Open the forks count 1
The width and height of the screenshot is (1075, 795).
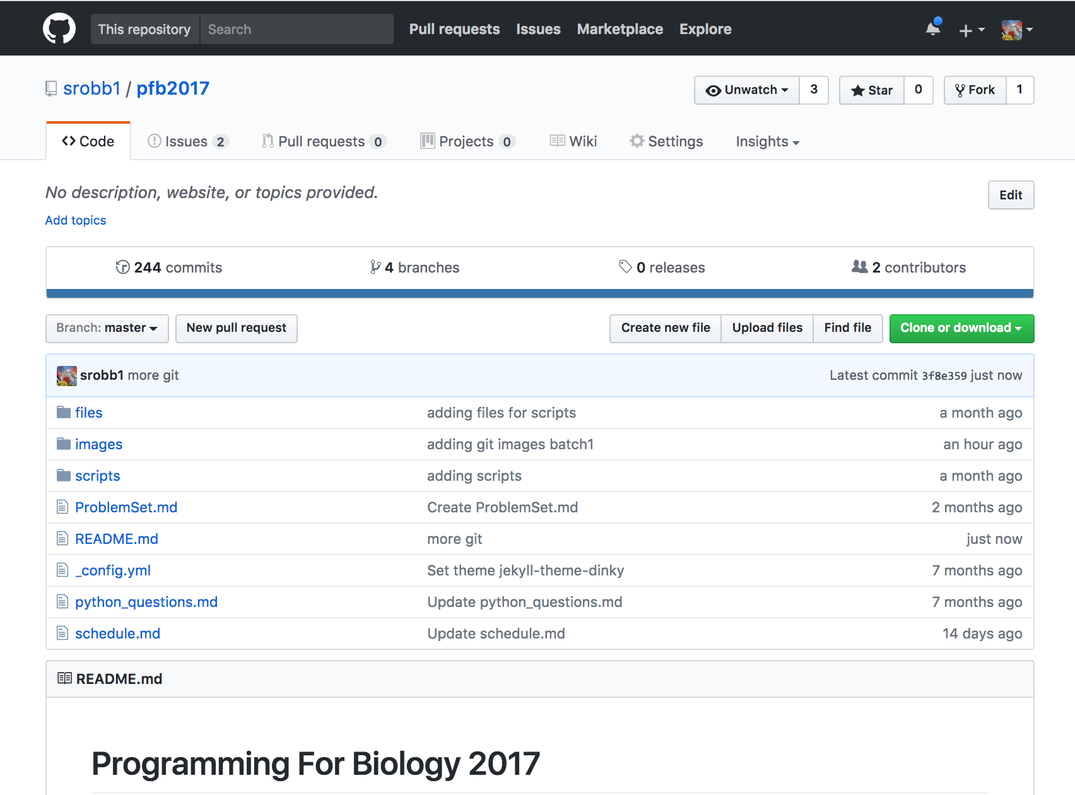pos(1020,90)
